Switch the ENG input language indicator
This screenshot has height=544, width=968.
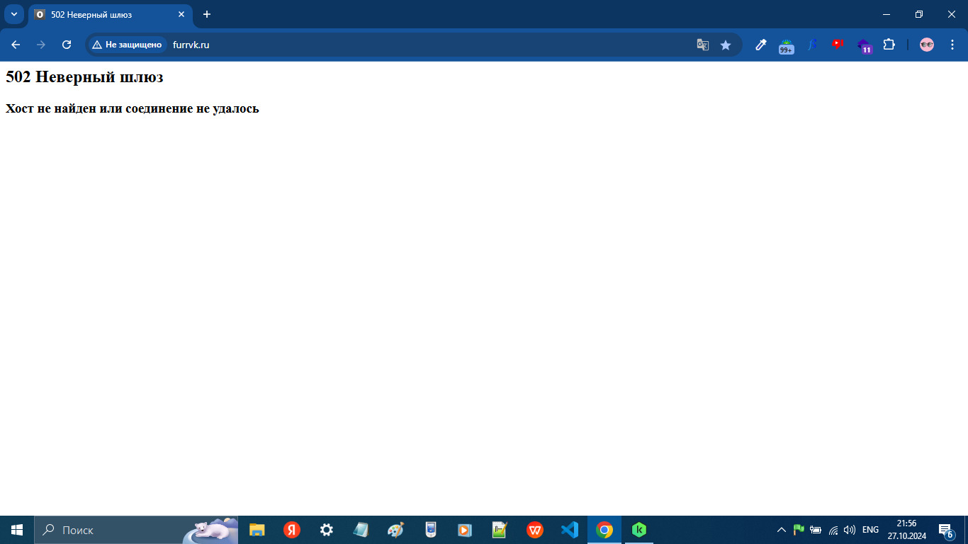[x=870, y=530]
